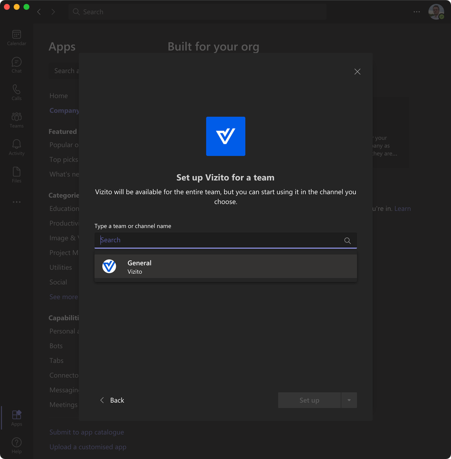Open Upload a customised app link

click(x=88, y=447)
